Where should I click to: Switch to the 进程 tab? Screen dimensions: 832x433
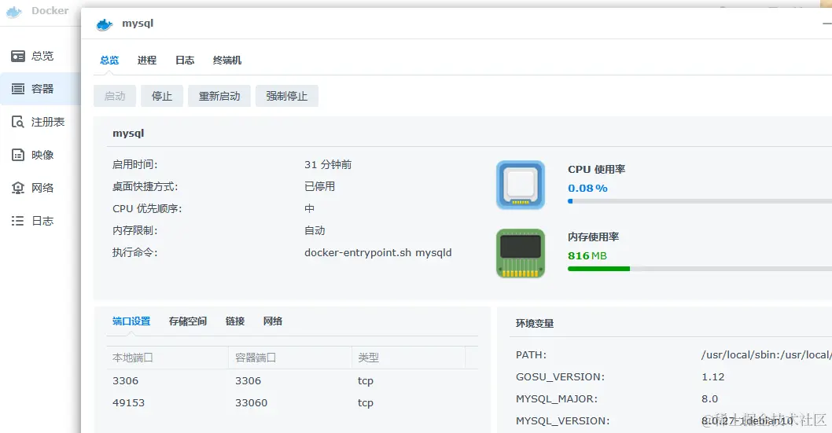[x=147, y=60]
